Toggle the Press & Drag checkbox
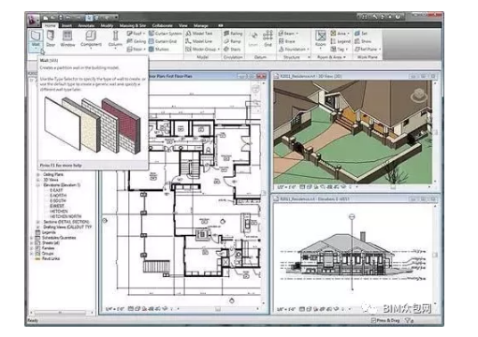The width and height of the screenshot is (478, 337). 373,320
